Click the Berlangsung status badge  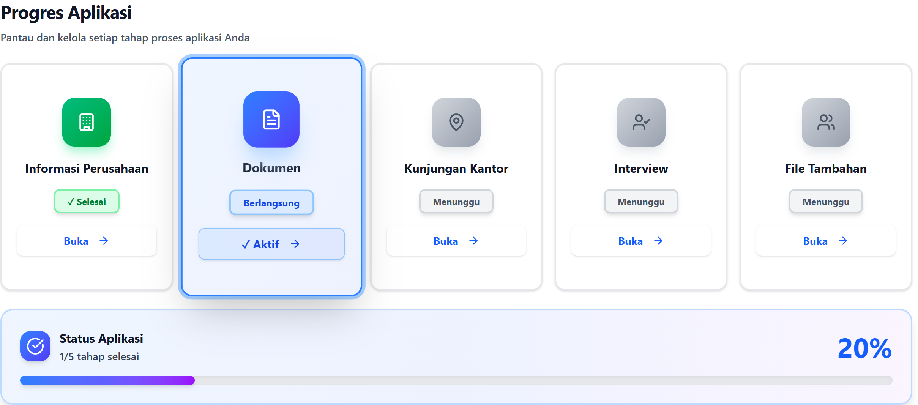pyautogui.click(x=271, y=203)
